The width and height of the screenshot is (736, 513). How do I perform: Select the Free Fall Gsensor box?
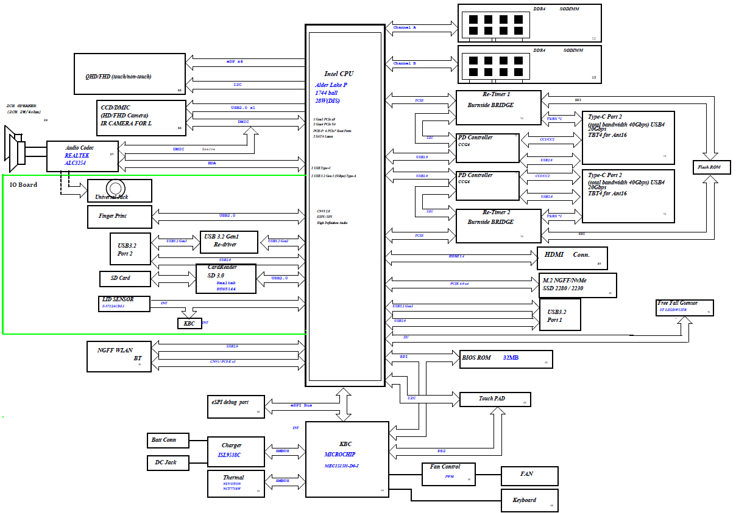684,307
